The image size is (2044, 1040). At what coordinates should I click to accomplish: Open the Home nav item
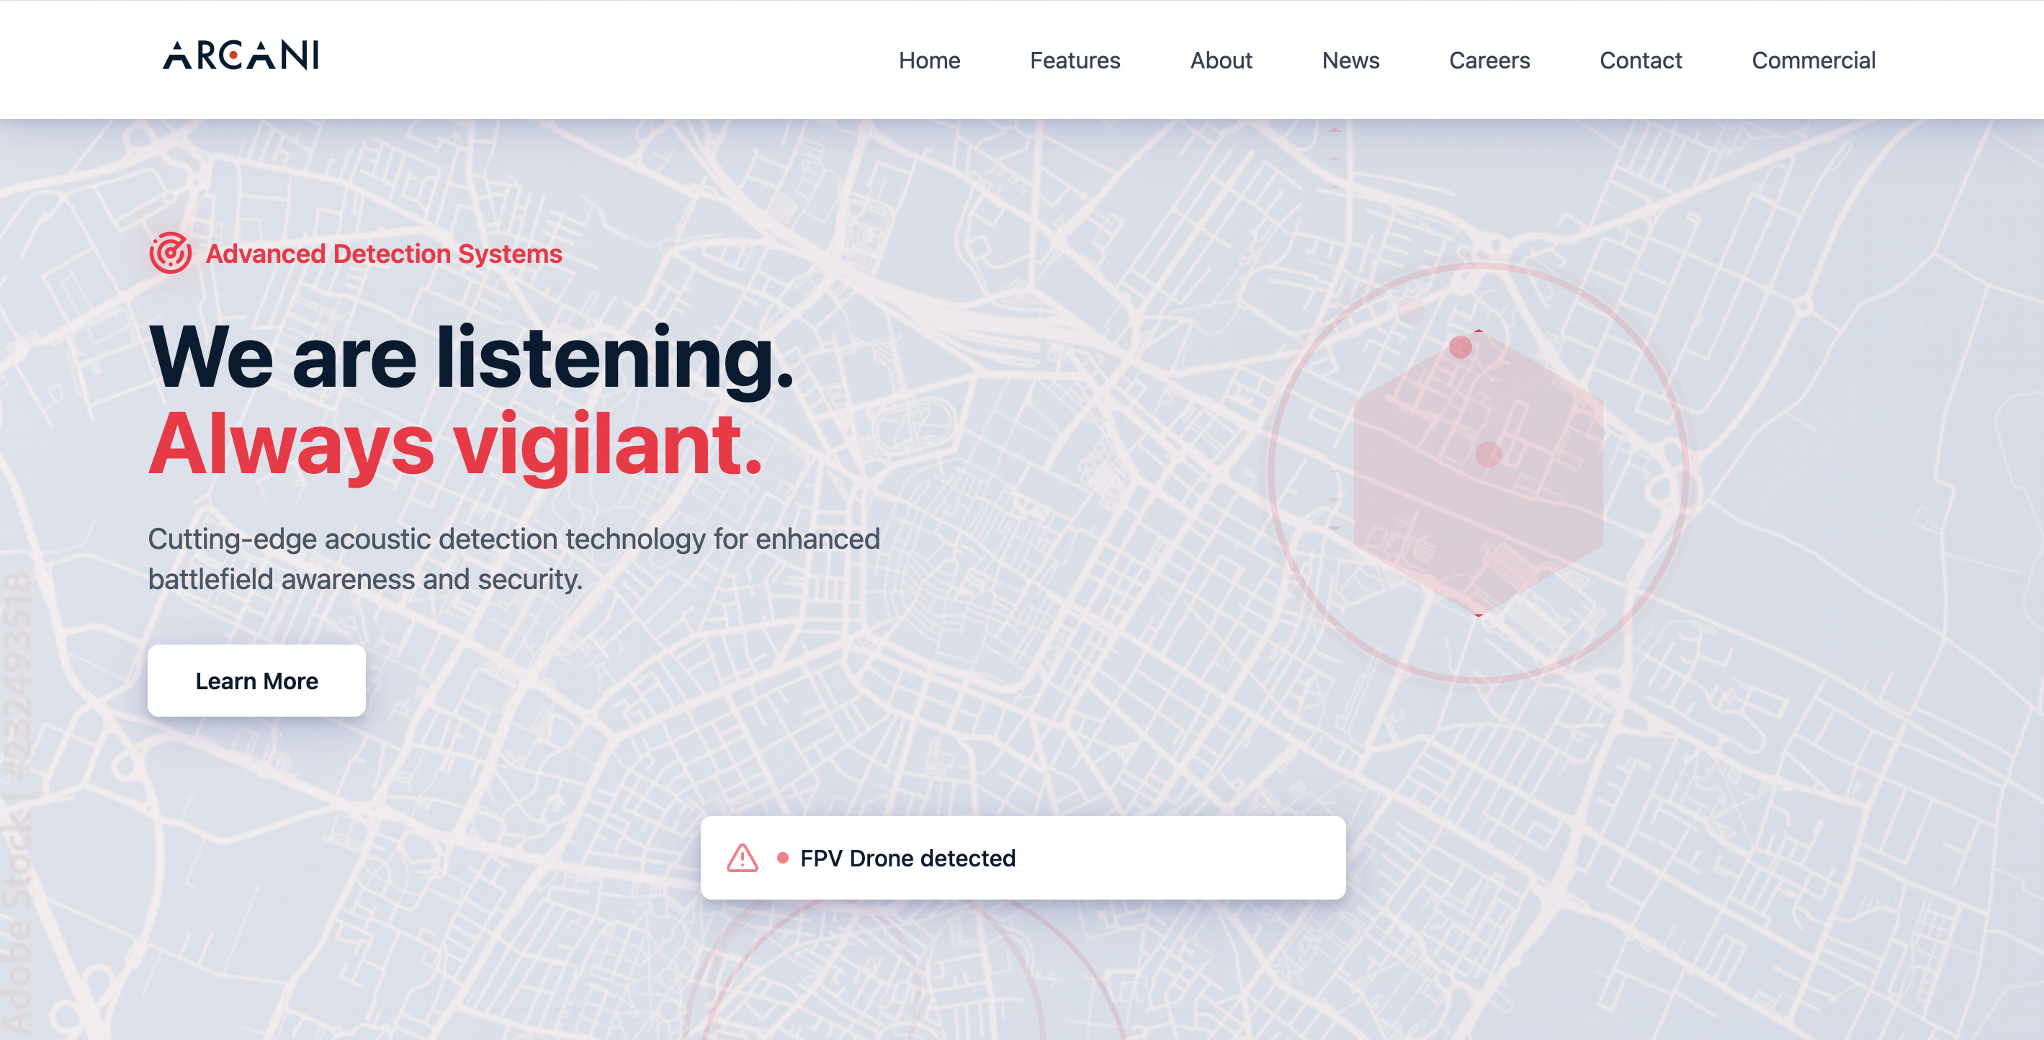coord(928,60)
